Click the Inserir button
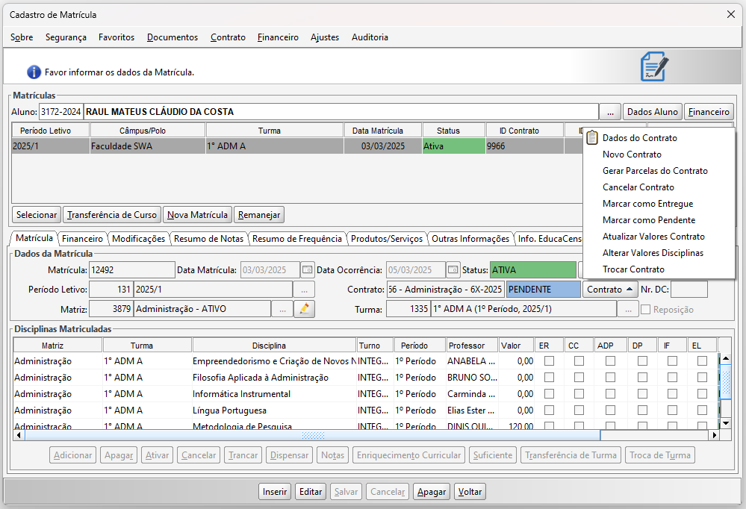 [275, 492]
